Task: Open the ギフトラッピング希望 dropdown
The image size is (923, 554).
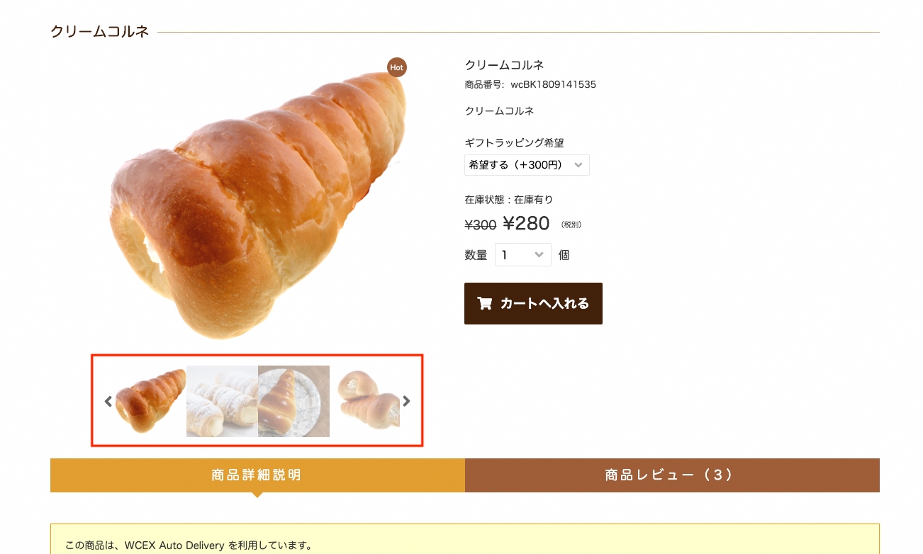Action: pyautogui.click(x=527, y=165)
